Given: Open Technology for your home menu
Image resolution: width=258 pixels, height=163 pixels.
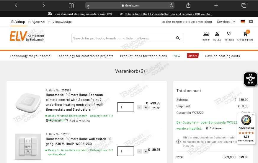Looking at the screenshot, I should click(x=30, y=56).
